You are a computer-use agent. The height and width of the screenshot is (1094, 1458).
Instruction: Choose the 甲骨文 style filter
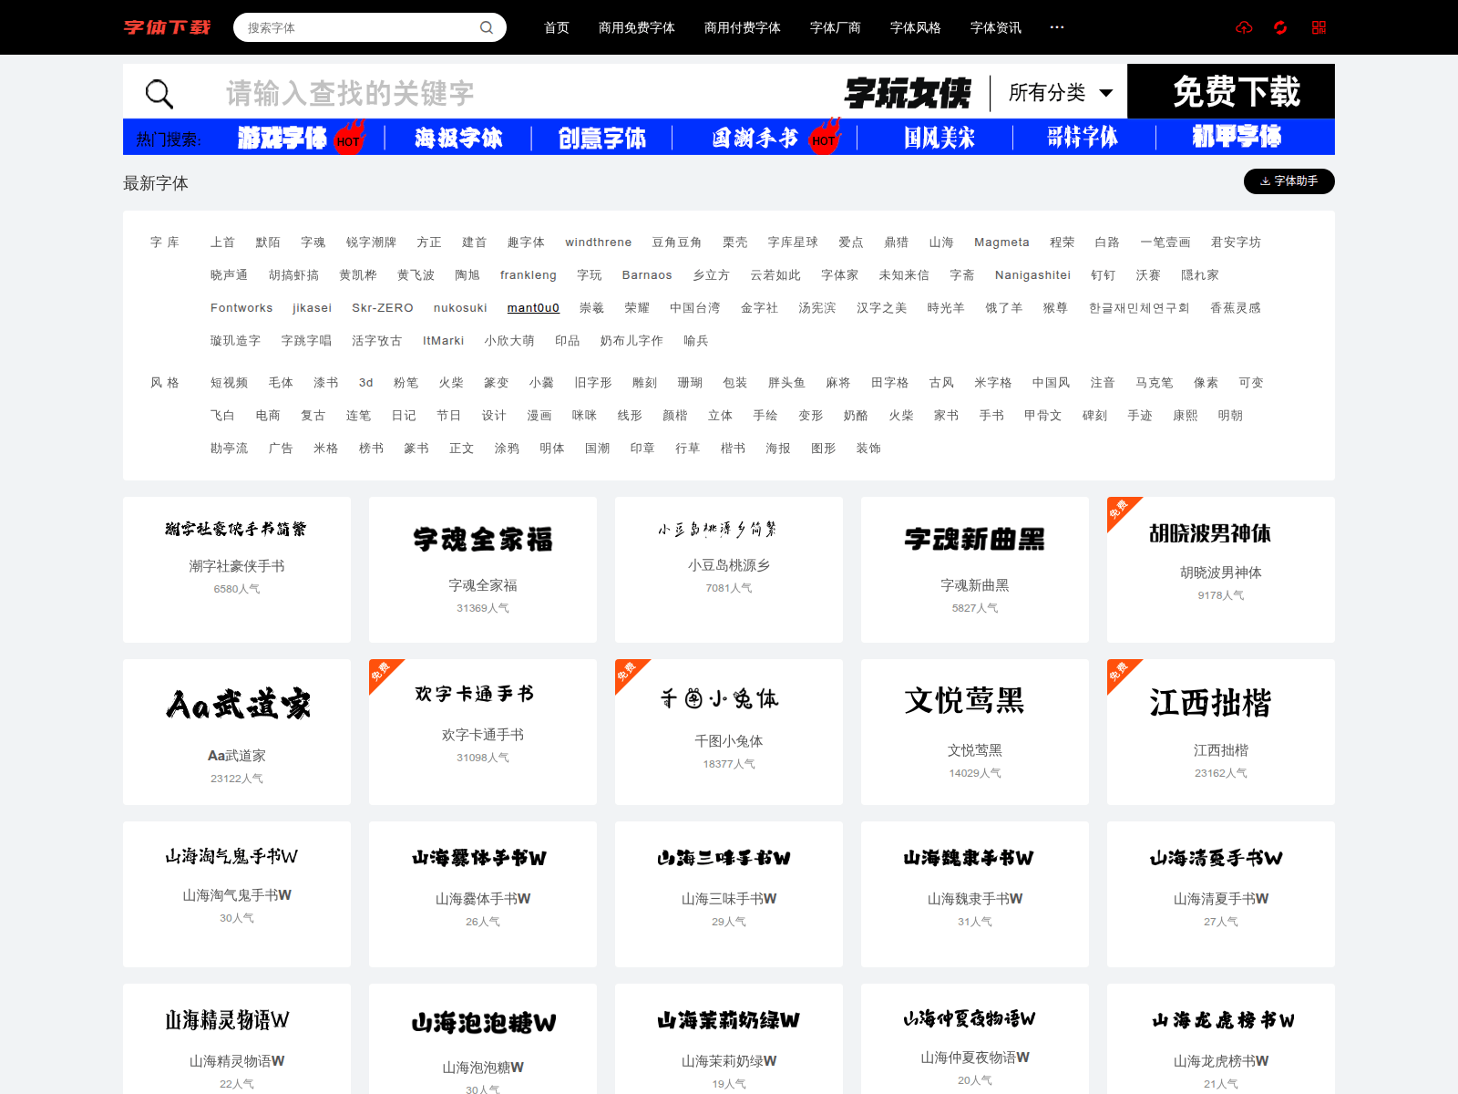1042,416
